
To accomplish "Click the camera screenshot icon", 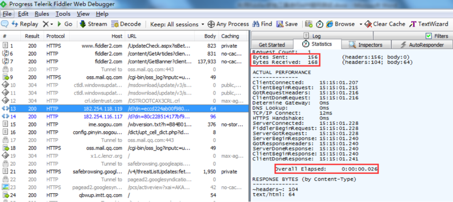I will point(309,24).
